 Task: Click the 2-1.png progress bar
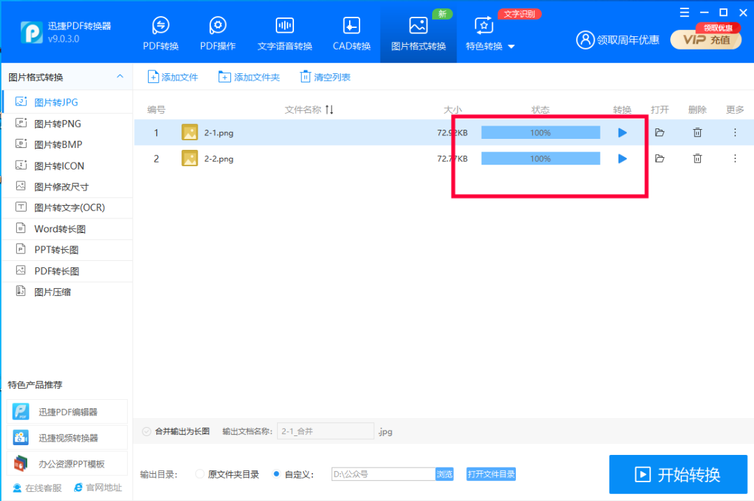coord(540,133)
